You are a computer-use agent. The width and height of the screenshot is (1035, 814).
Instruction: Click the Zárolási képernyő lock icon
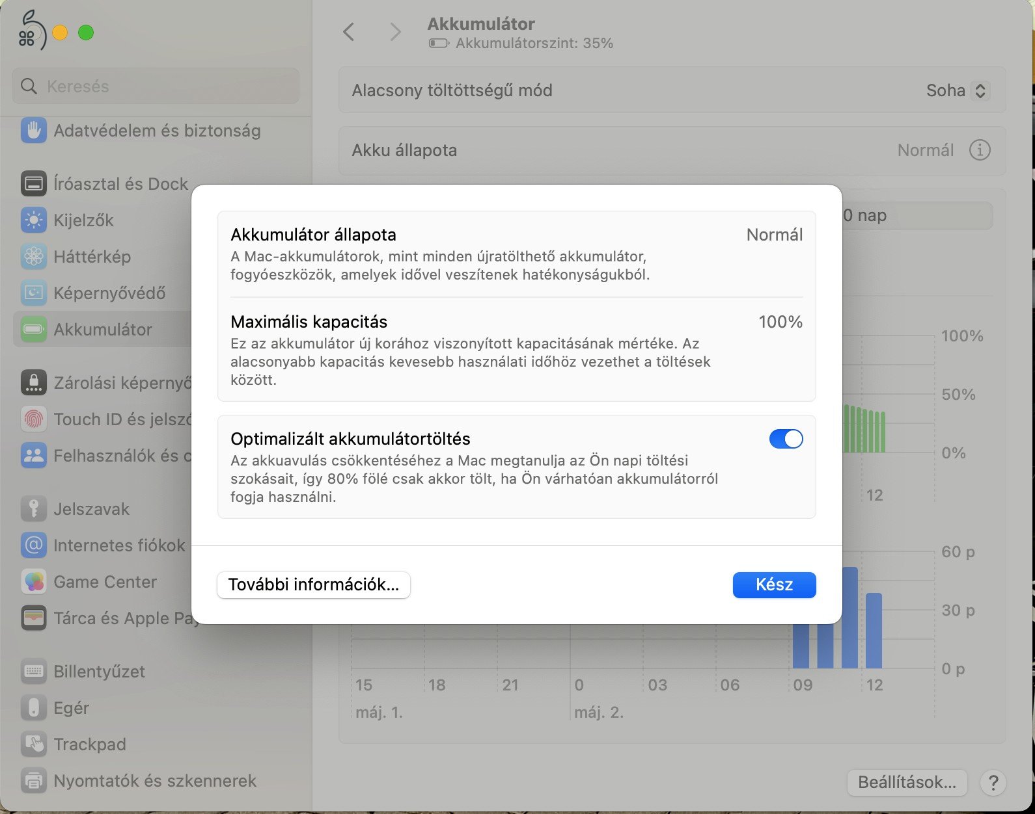33,382
